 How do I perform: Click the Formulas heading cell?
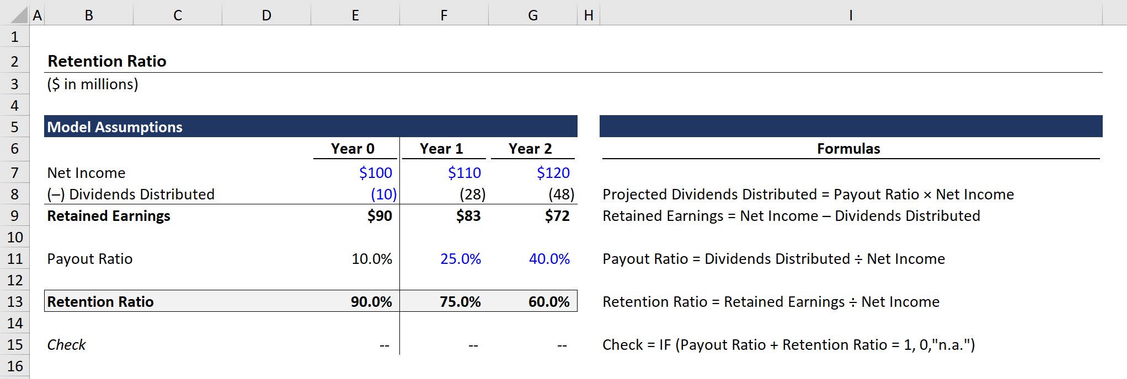point(848,149)
